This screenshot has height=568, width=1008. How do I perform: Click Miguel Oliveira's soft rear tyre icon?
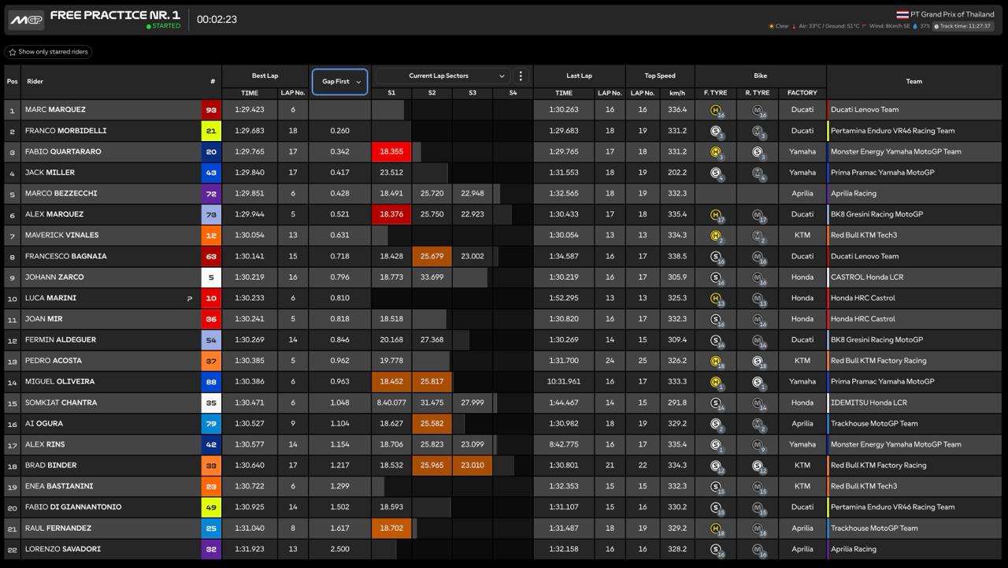click(758, 382)
